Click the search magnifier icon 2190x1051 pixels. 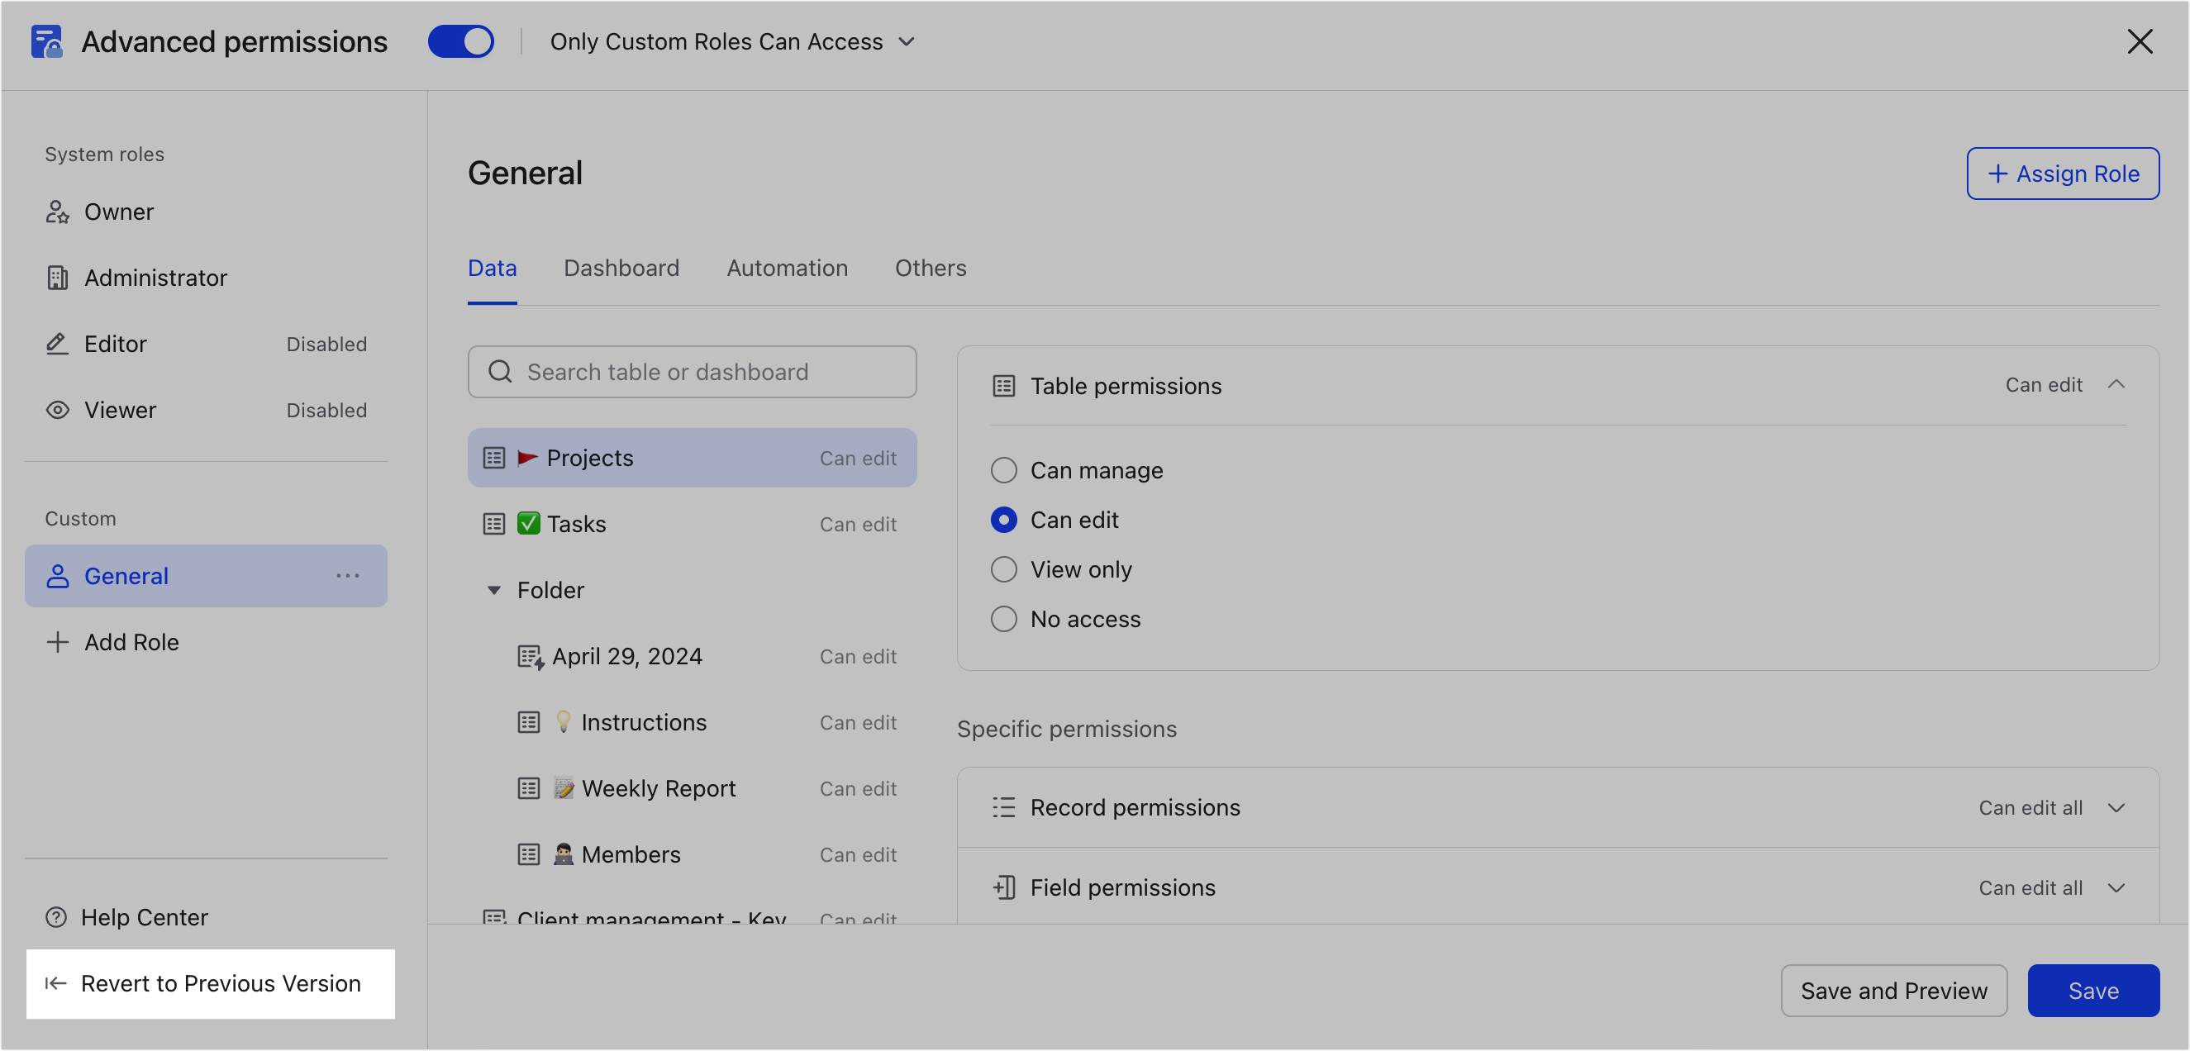(500, 372)
